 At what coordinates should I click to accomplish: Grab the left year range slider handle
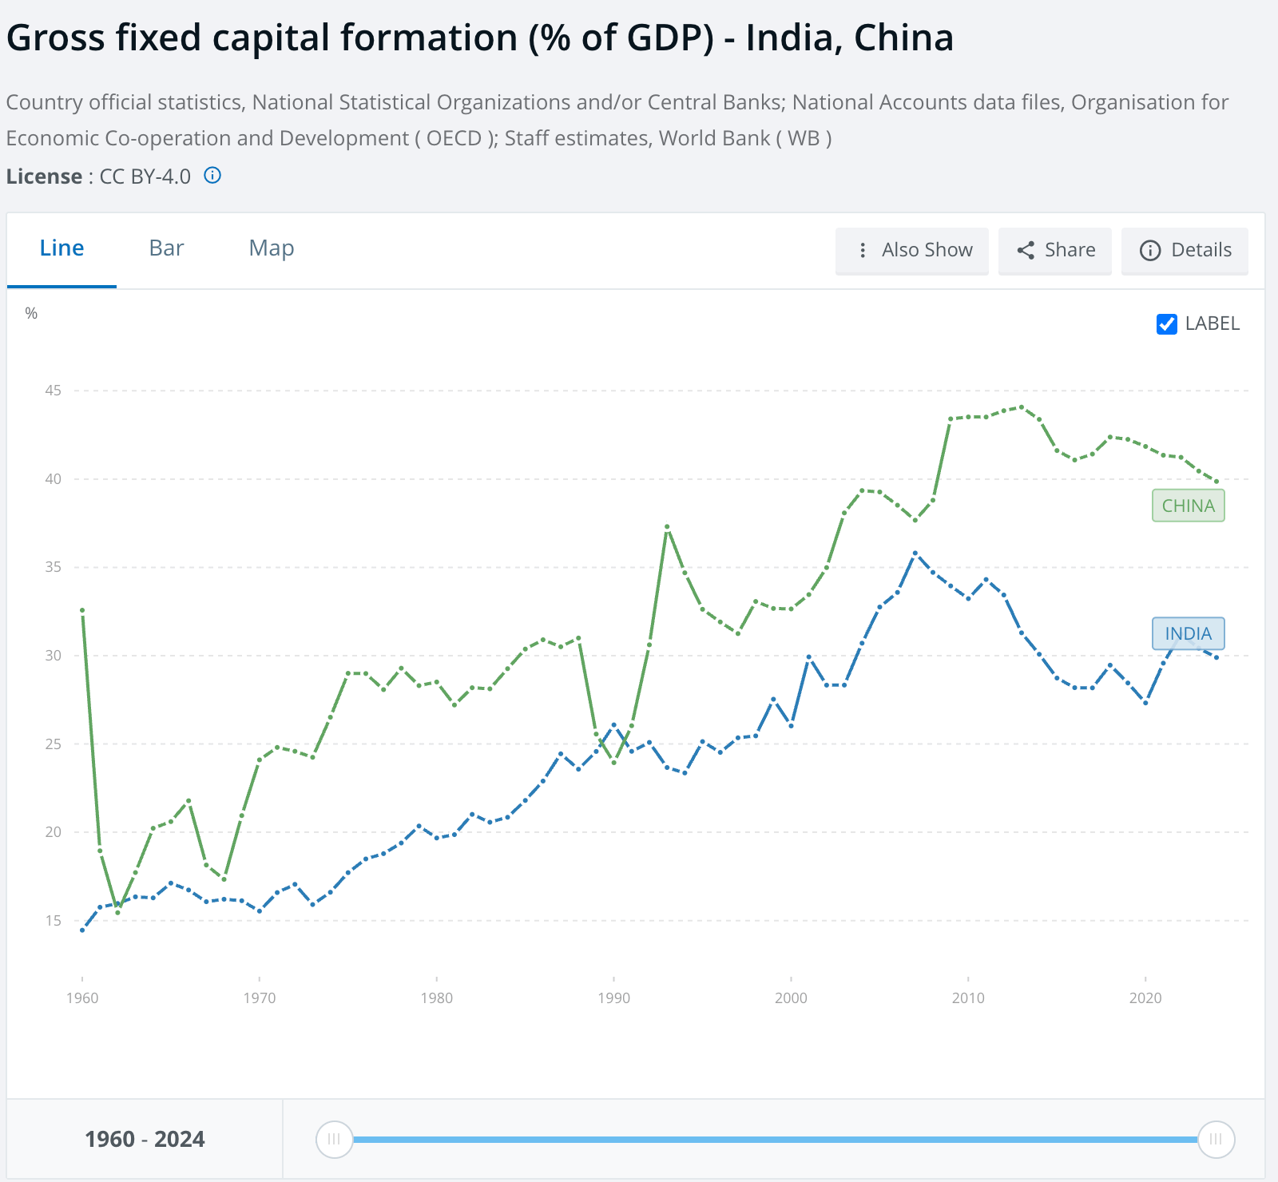334,1139
